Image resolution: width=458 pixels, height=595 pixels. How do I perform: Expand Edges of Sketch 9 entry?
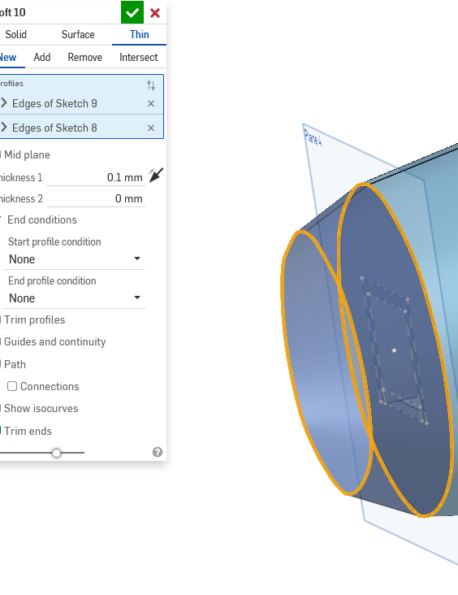(x=4, y=102)
